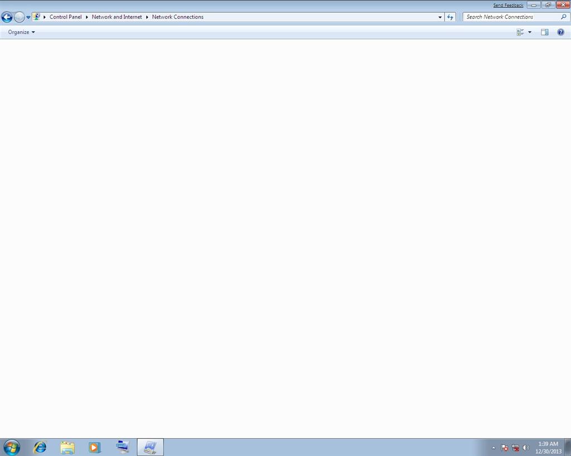Open Help with the question mark icon
Screen dimensions: 571x456
(561, 32)
